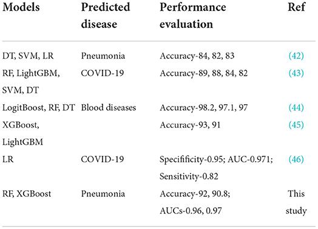Select the Sensitivity-0.82 text
The image size is (318, 229).
tap(189, 176)
